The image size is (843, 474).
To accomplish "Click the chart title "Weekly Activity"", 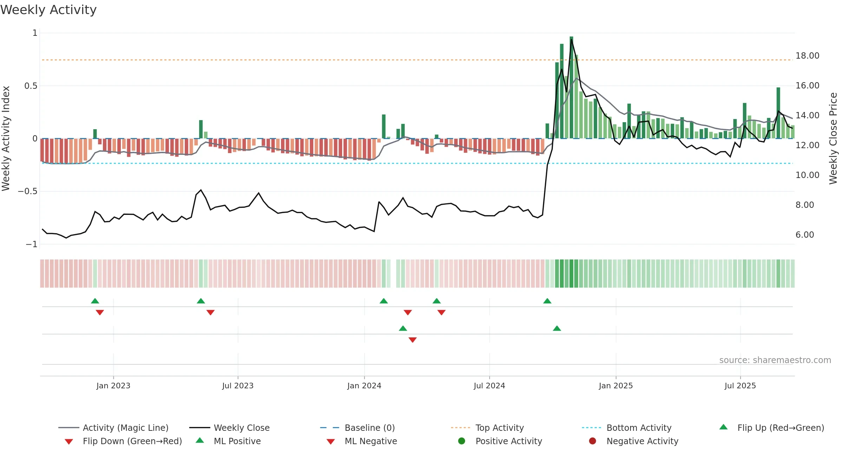I will (48, 10).
